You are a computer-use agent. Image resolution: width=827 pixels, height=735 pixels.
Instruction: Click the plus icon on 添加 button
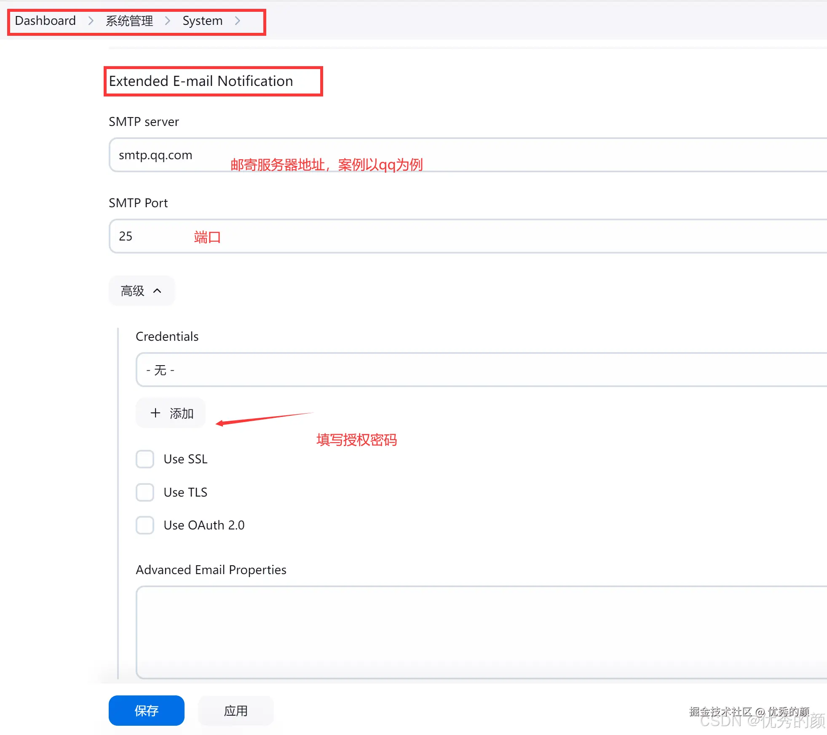coord(155,413)
